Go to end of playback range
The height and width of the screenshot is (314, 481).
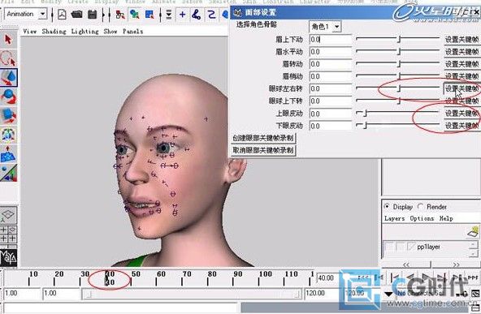click(473, 277)
